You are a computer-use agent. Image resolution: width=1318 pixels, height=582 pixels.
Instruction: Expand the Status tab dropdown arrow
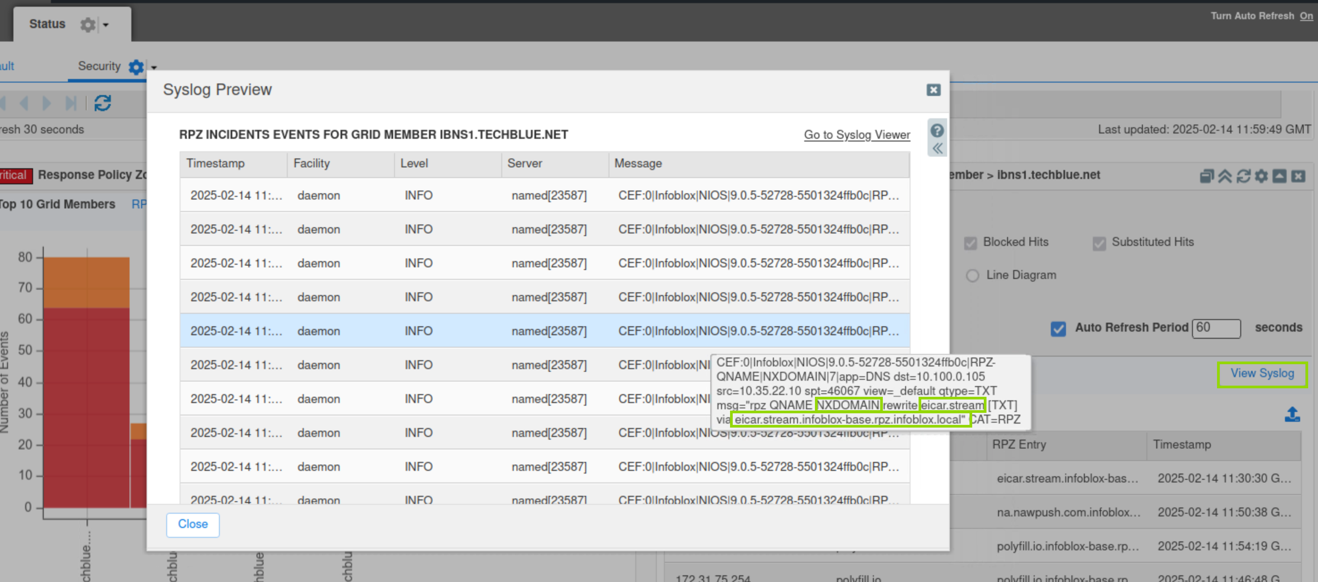pyautogui.click(x=106, y=25)
